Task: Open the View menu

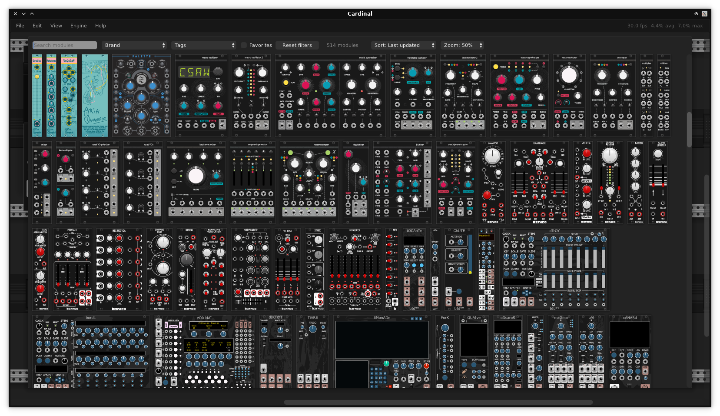Action: 56,26
